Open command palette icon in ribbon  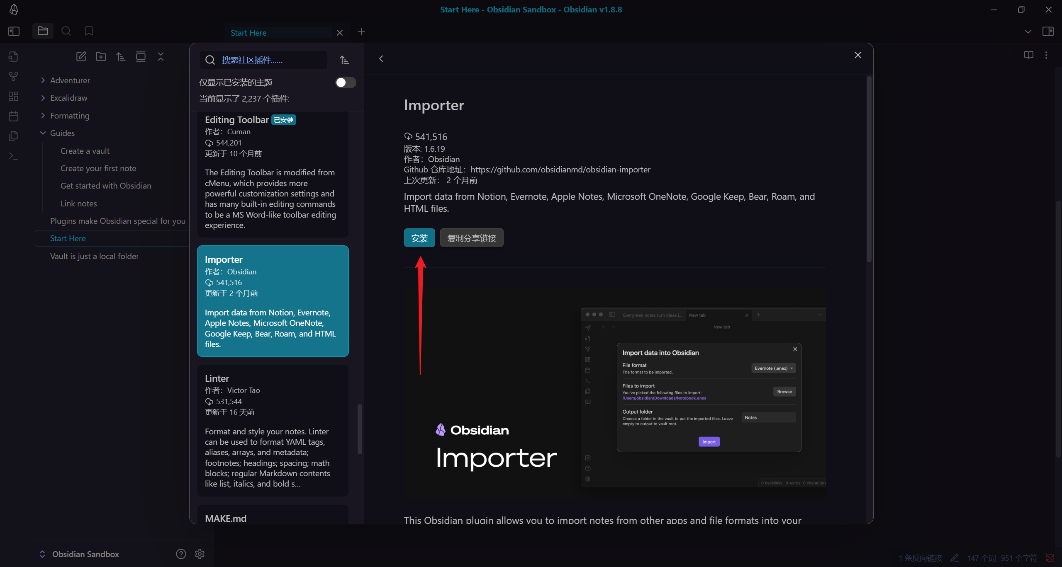coord(13,156)
